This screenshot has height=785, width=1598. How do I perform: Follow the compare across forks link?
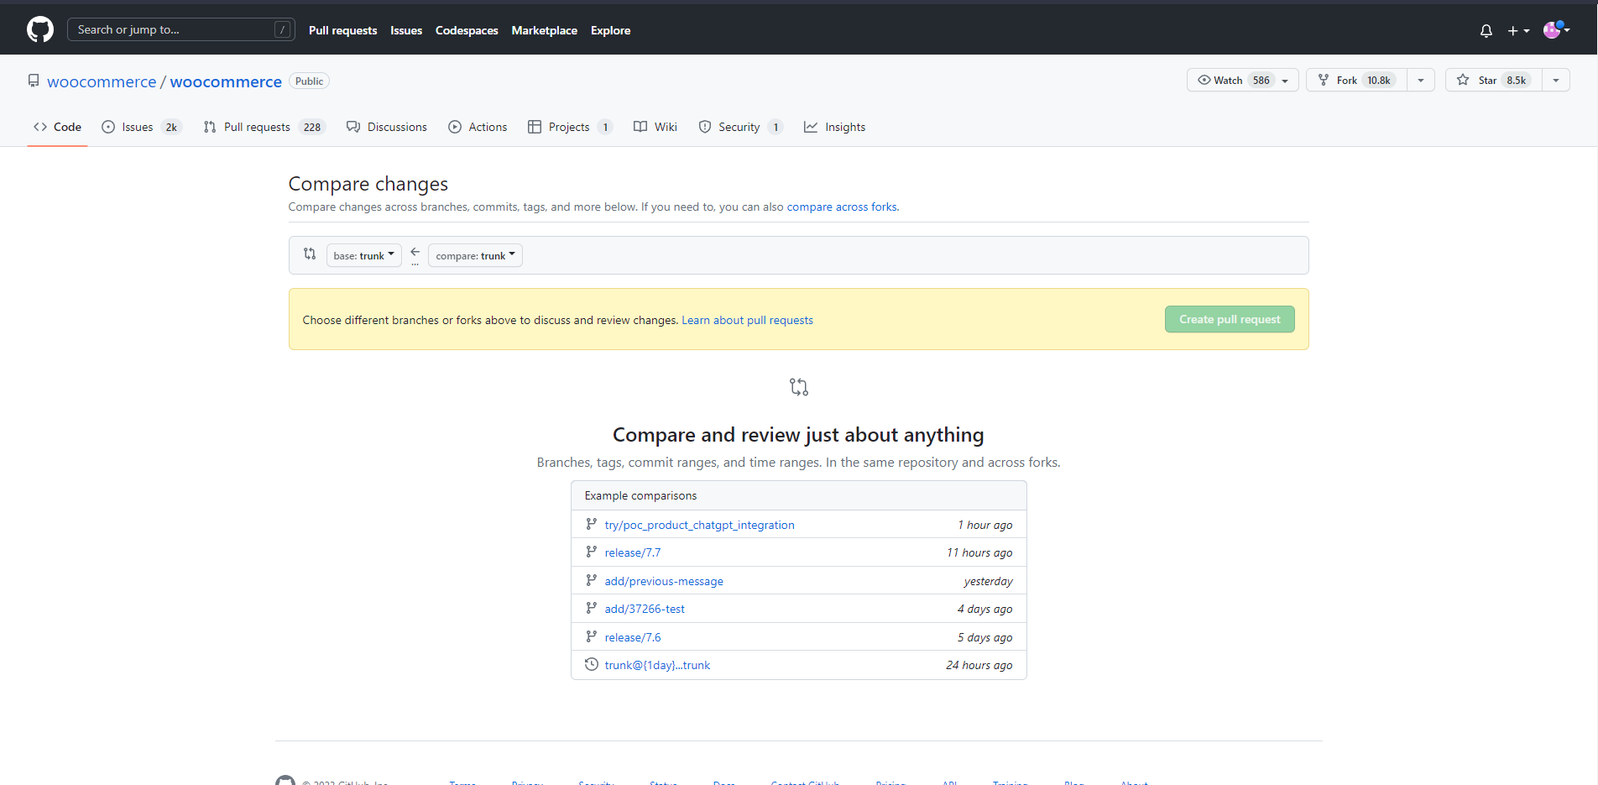[842, 207]
